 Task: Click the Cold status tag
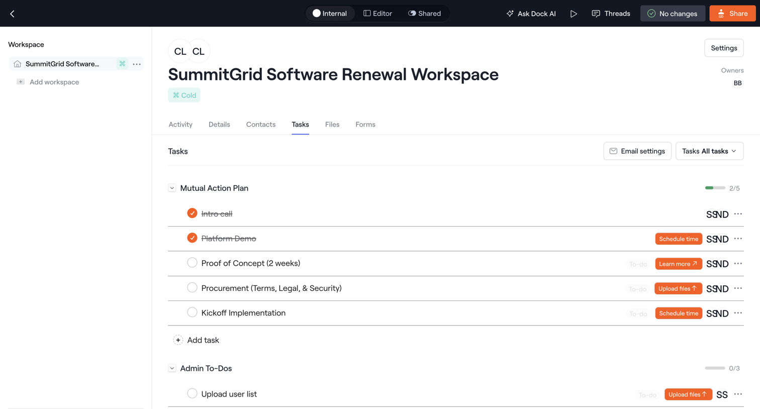click(184, 95)
